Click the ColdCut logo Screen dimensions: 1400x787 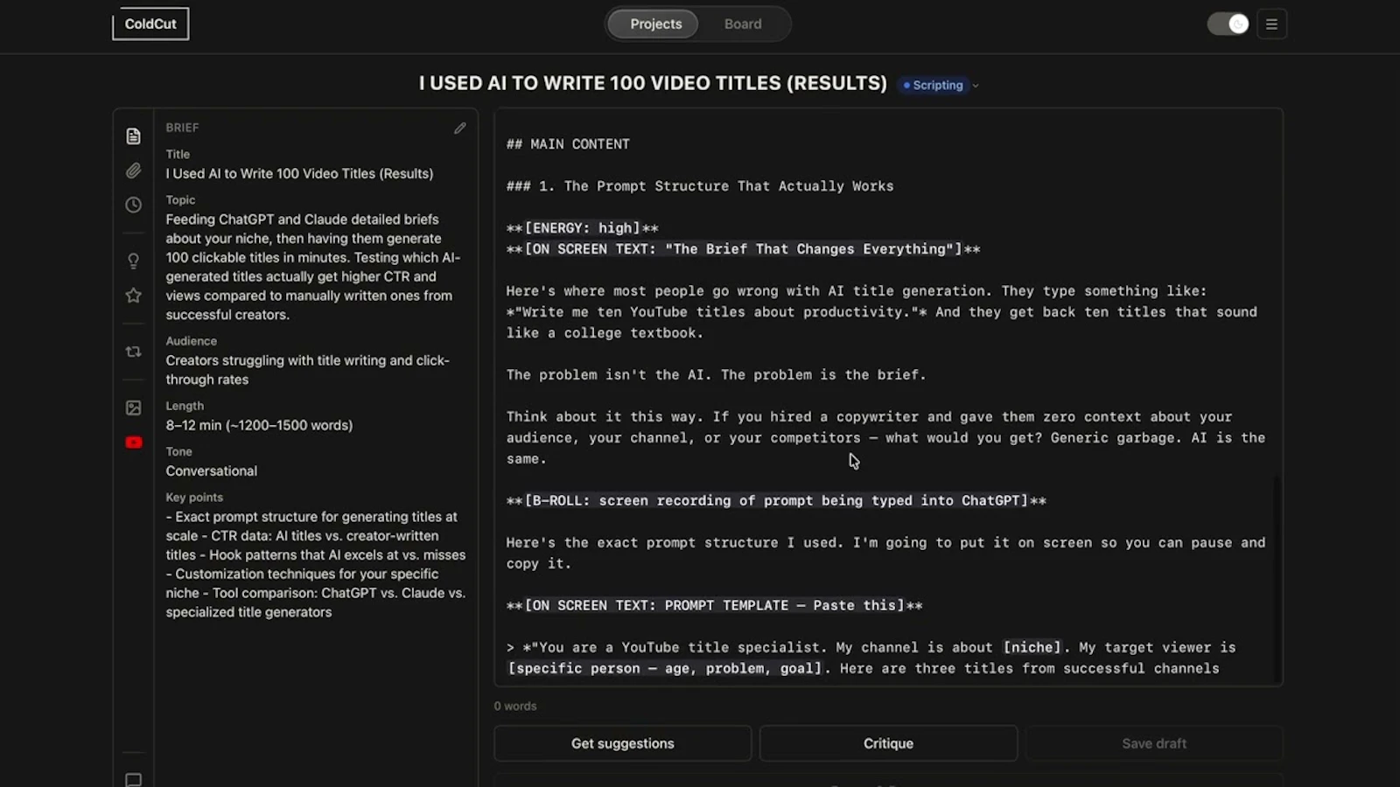(150, 24)
